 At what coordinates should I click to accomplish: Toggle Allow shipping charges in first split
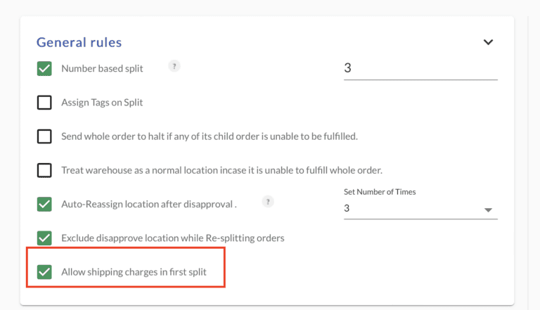[44, 272]
